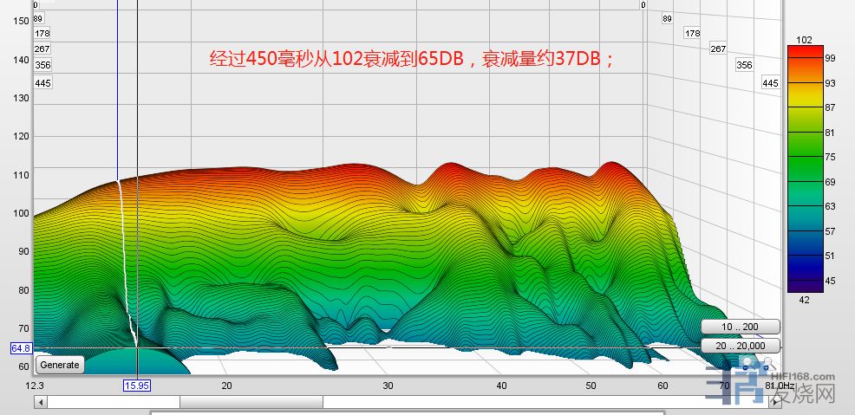Image resolution: width=855 pixels, height=415 pixels.
Task: Click the horizontal scrollbar thumb
Action: point(251,402)
